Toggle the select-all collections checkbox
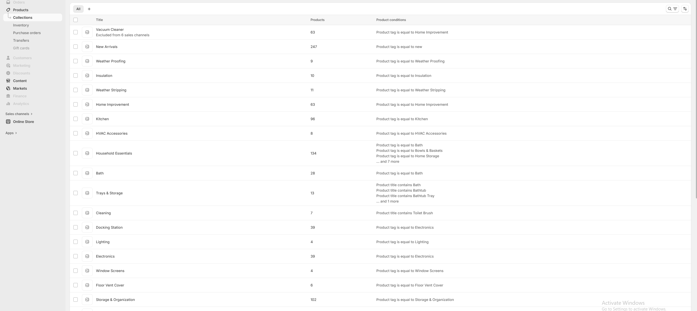This screenshot has height=311, width=697. [x=76, y=20]
